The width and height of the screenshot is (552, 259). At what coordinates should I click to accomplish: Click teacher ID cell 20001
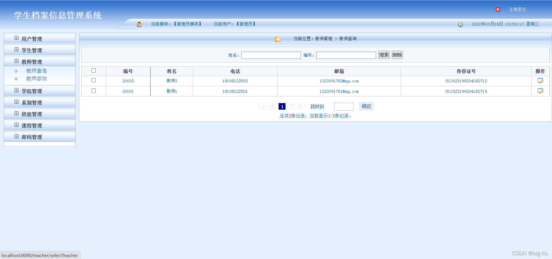point(128,91)
